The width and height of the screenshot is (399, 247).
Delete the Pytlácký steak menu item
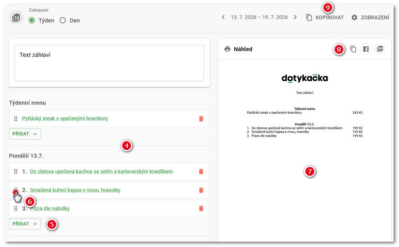click(201, 119)
